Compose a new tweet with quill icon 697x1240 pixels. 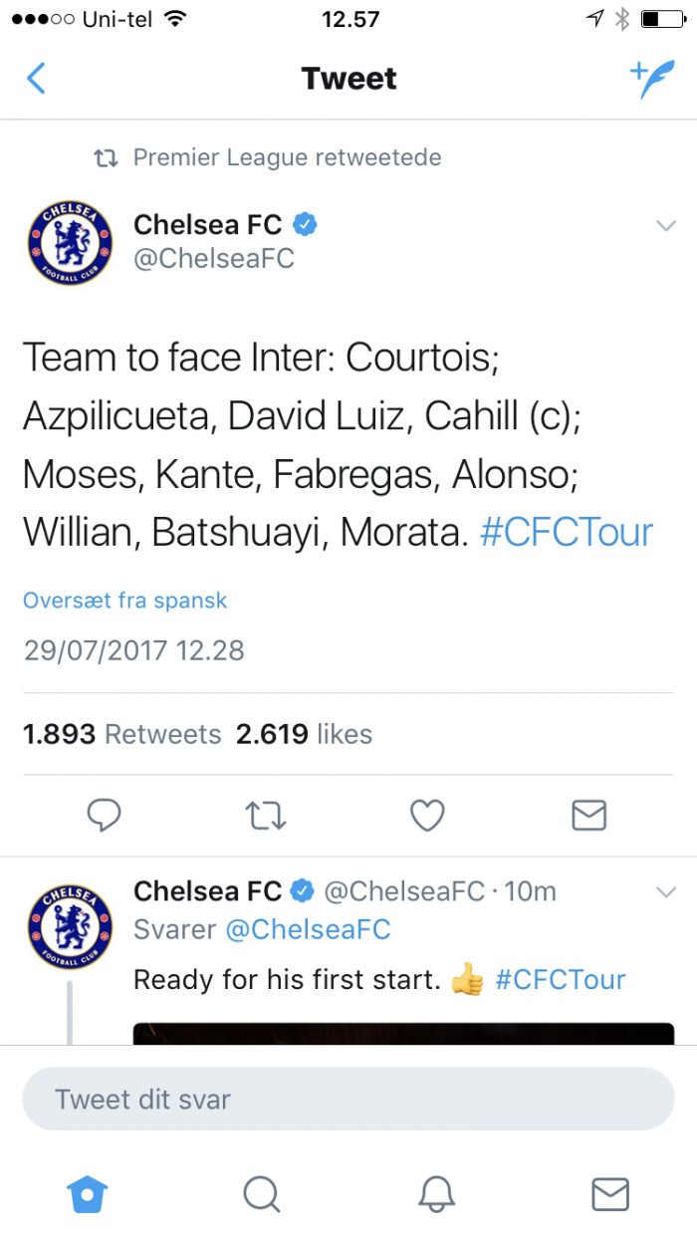(652, 79)
